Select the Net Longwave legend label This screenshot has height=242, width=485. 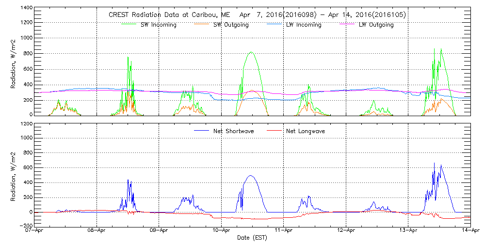click(x=304, y=131)
